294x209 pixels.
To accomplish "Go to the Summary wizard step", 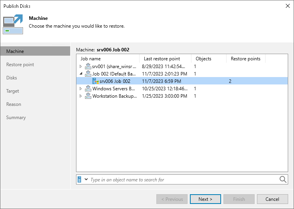I will click(16, 118).
